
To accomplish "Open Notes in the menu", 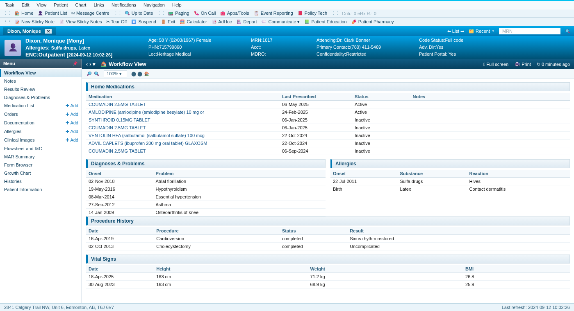I will [41, 81].
